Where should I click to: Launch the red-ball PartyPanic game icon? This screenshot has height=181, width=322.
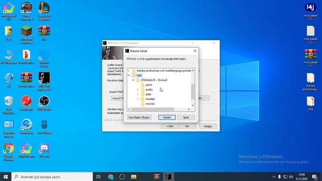click(x=27, y=103)
